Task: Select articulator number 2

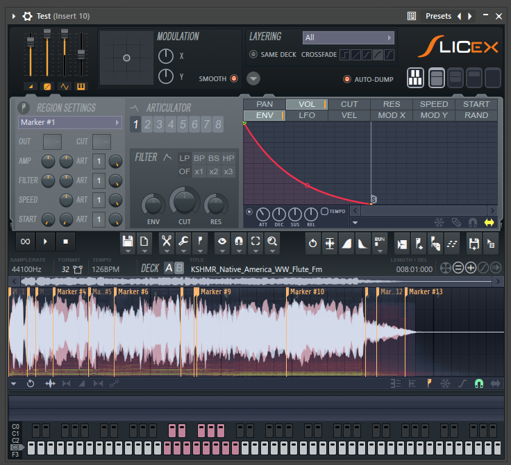Action: pyautogui.click(x=148, y=124)
